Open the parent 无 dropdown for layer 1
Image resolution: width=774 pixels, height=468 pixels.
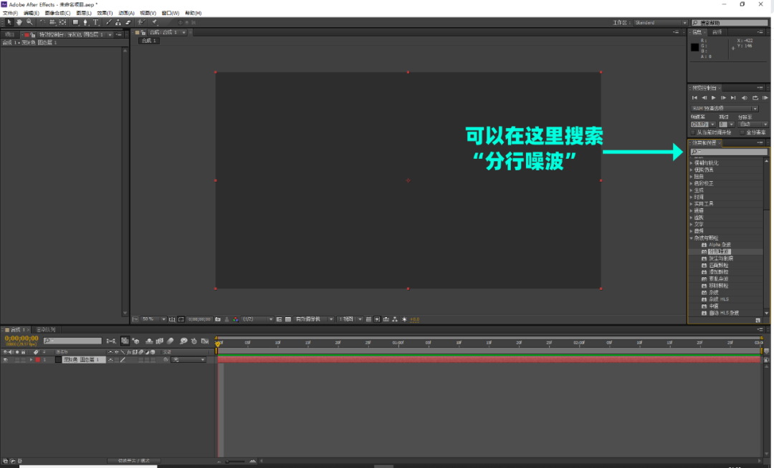[188, 360]
